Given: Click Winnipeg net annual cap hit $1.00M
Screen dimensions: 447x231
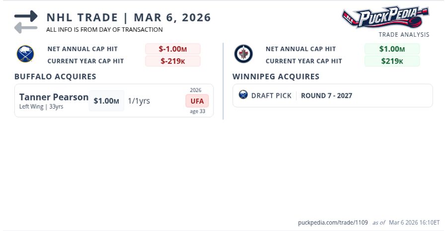Looking at the screenshot, I should tap(392, 49).
